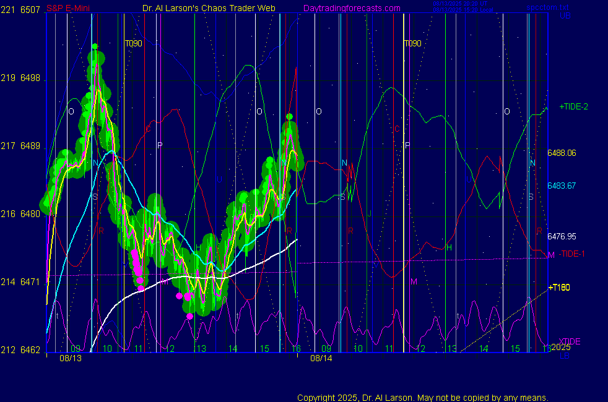Click the copyright notice text
The width and height of the screenshot is (608, 402).
(x=423, y=397)
